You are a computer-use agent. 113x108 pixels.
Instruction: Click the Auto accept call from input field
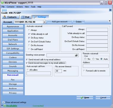click(39, 73)
